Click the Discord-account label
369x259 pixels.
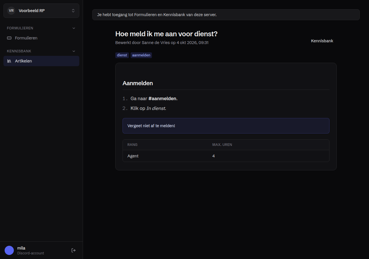click(x=31, y=253)
